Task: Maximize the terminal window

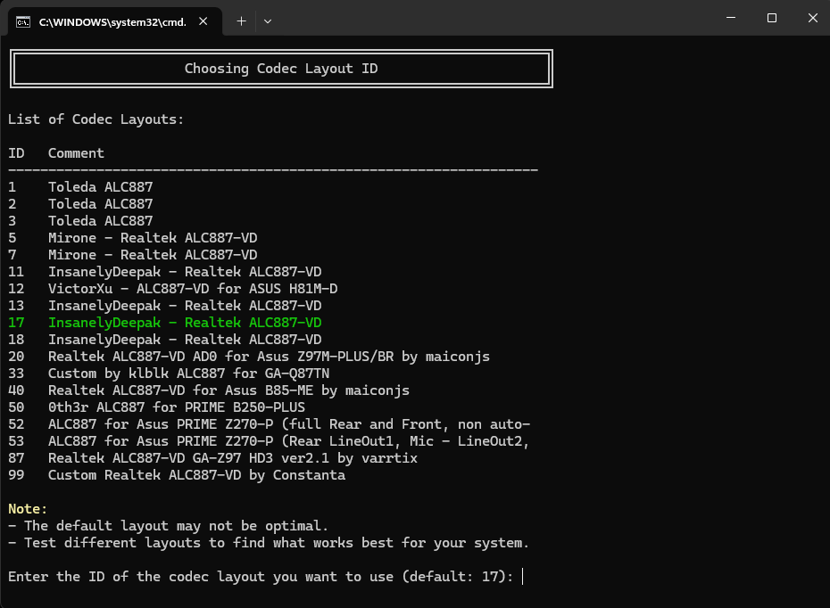Action: 772,18
